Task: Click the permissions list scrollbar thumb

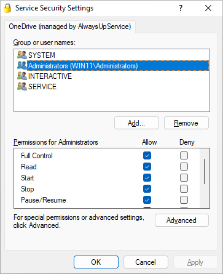Action: (x=205, y=171)
